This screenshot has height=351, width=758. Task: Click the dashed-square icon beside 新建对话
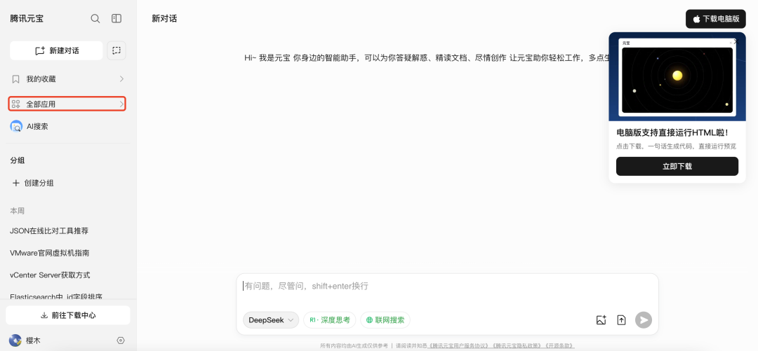(x=117, y=50)
